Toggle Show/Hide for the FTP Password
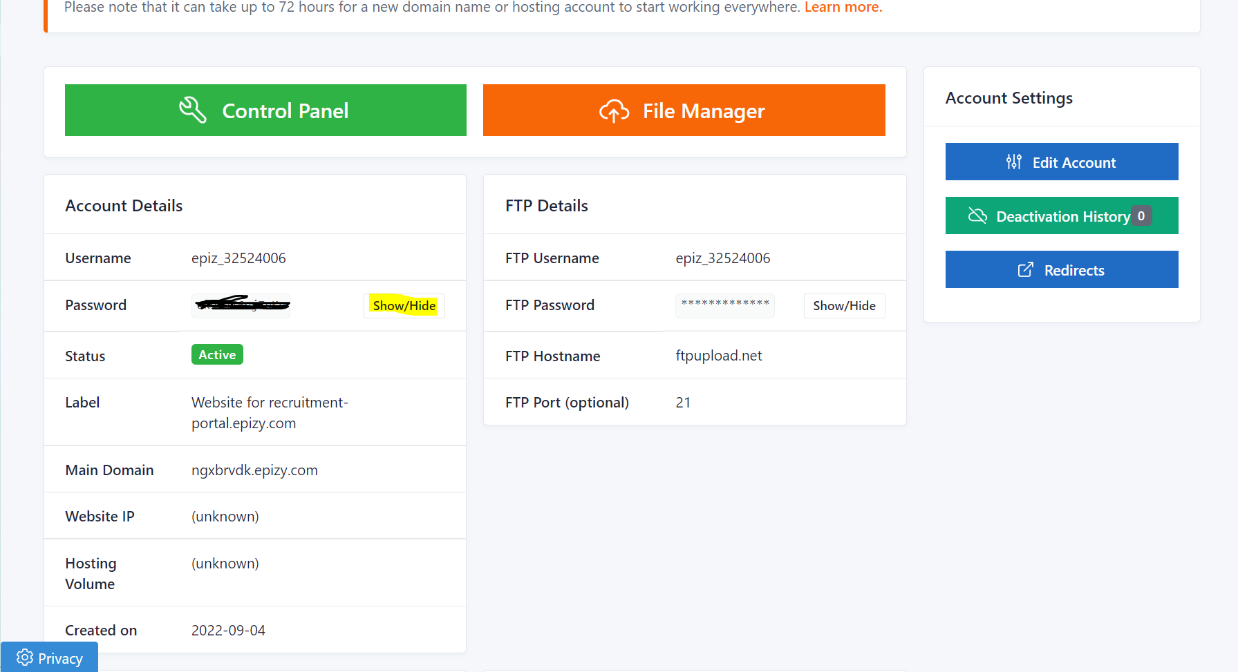The height and width of the screenshot is (672, 1238). (844, 305)
